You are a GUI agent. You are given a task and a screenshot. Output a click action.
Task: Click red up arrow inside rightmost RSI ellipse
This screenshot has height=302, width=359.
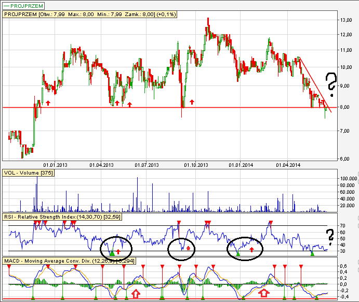(251, 250)
